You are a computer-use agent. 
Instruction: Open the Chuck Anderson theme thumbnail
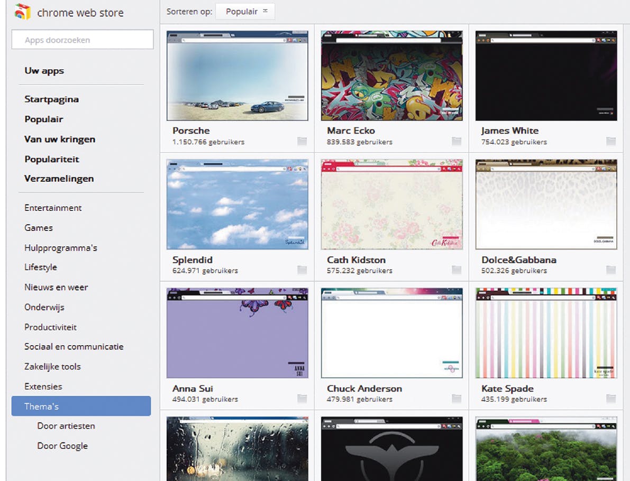(392, 333)
